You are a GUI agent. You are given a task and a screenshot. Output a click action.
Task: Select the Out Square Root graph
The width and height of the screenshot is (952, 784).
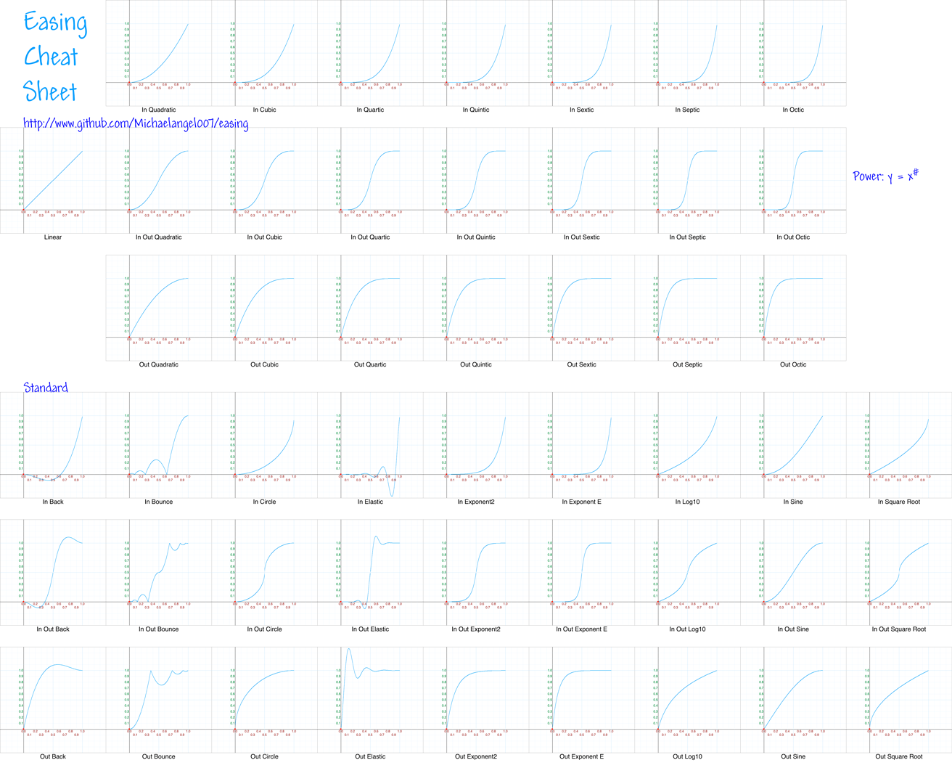pos(899,700)
